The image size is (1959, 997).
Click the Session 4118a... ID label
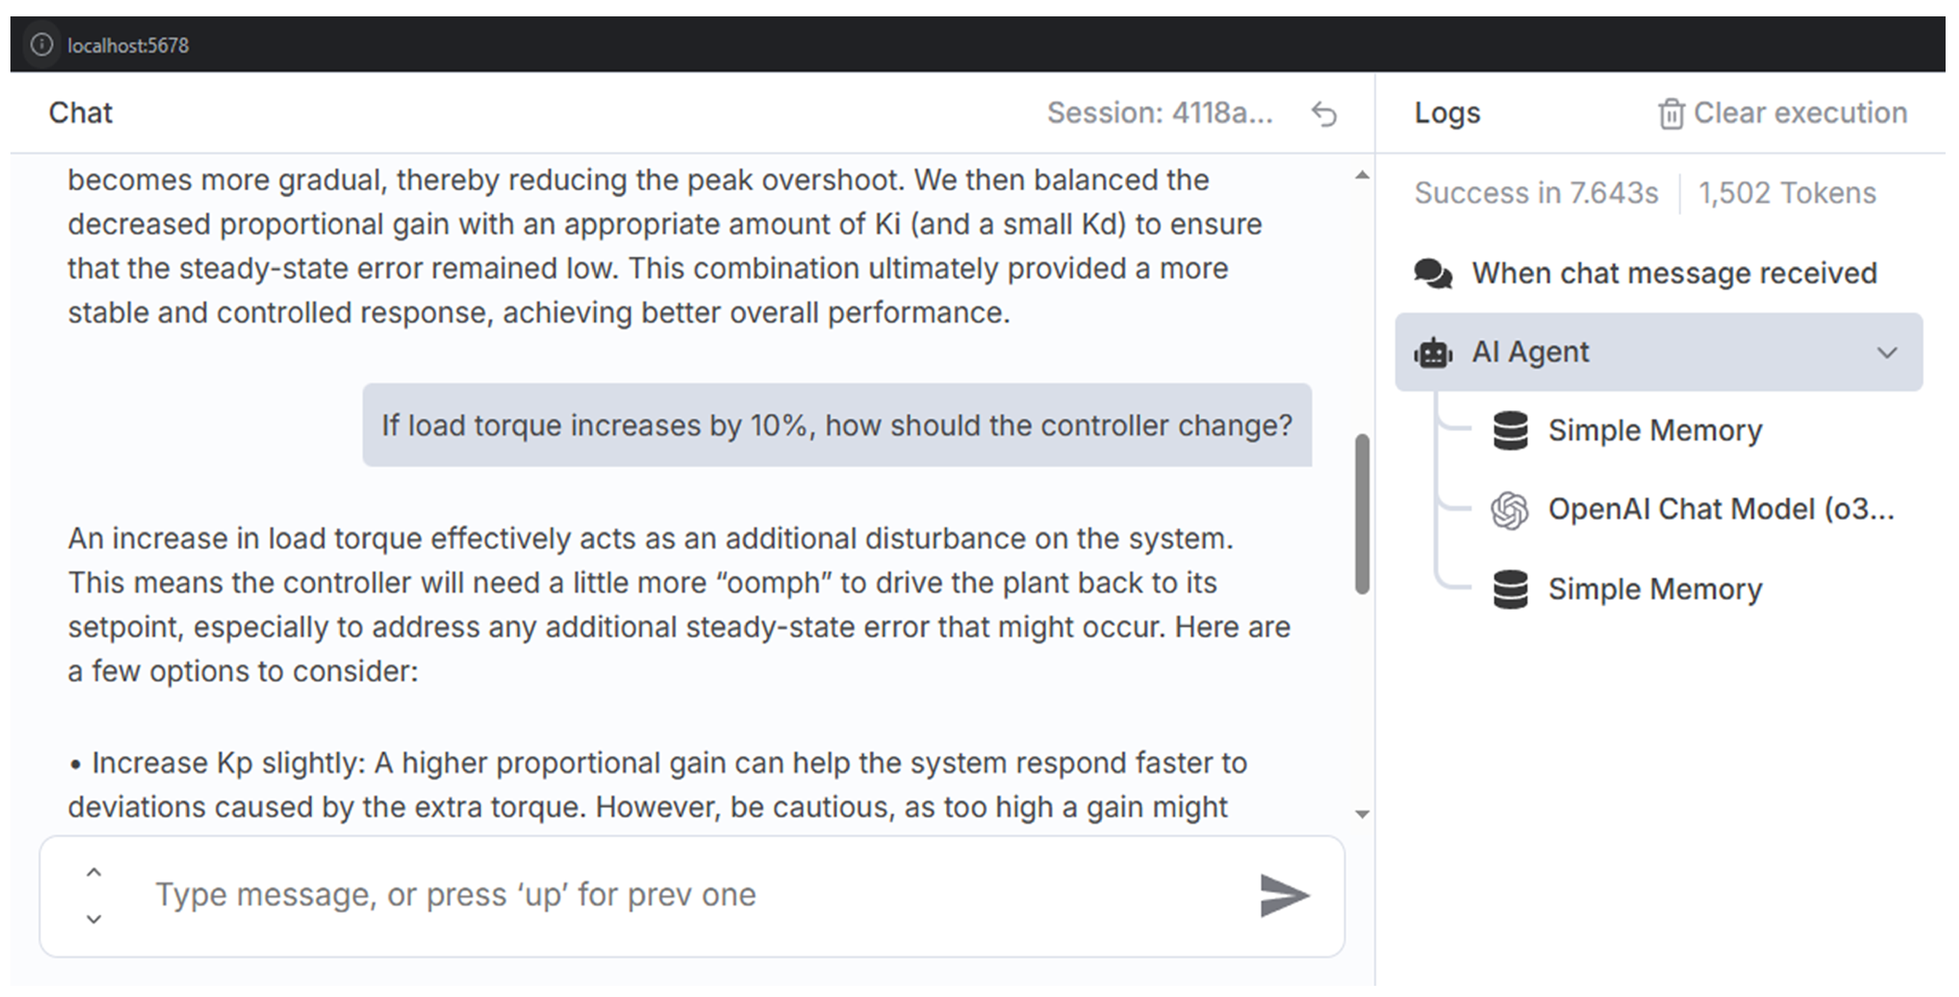click(x=1160, y=113)
